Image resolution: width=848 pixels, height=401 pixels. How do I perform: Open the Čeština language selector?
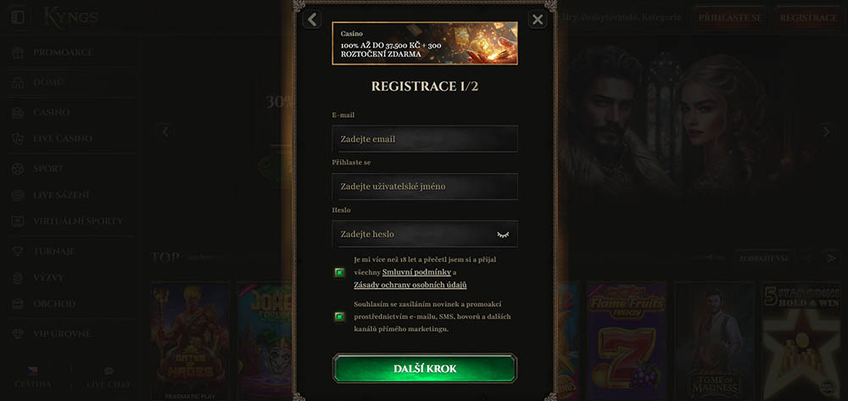coord(32,377)
